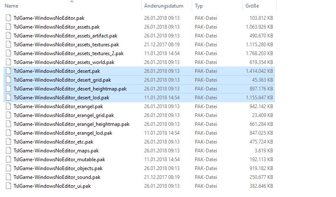Click file icon of TslGame-WindowsNoEditor.pak
Screen dimensions: 336x197
[x=8, y=18]
